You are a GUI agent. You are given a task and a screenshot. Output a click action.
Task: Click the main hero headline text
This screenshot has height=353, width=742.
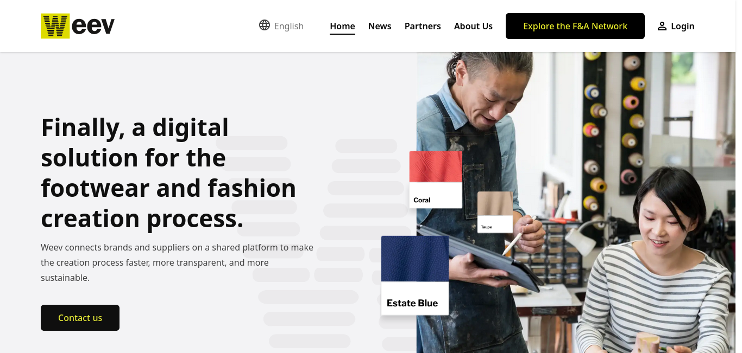point(169,173)
